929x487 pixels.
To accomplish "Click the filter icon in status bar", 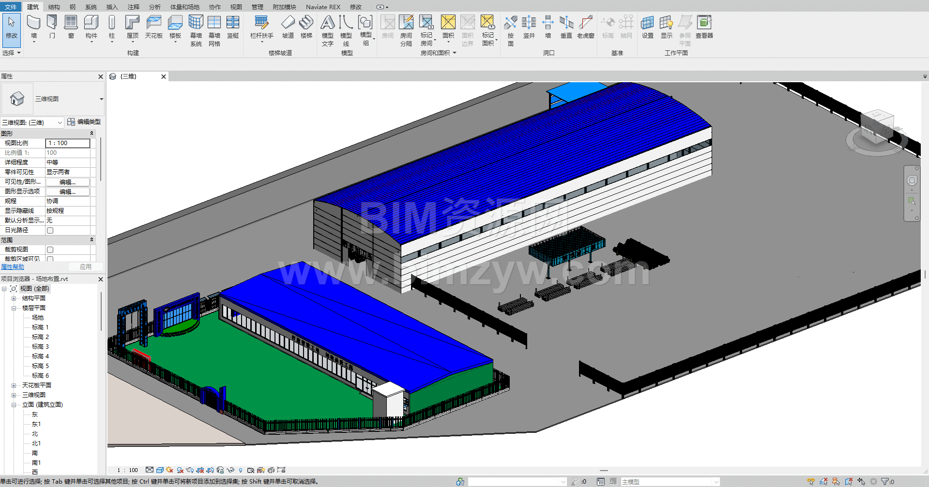I will 884,482.
